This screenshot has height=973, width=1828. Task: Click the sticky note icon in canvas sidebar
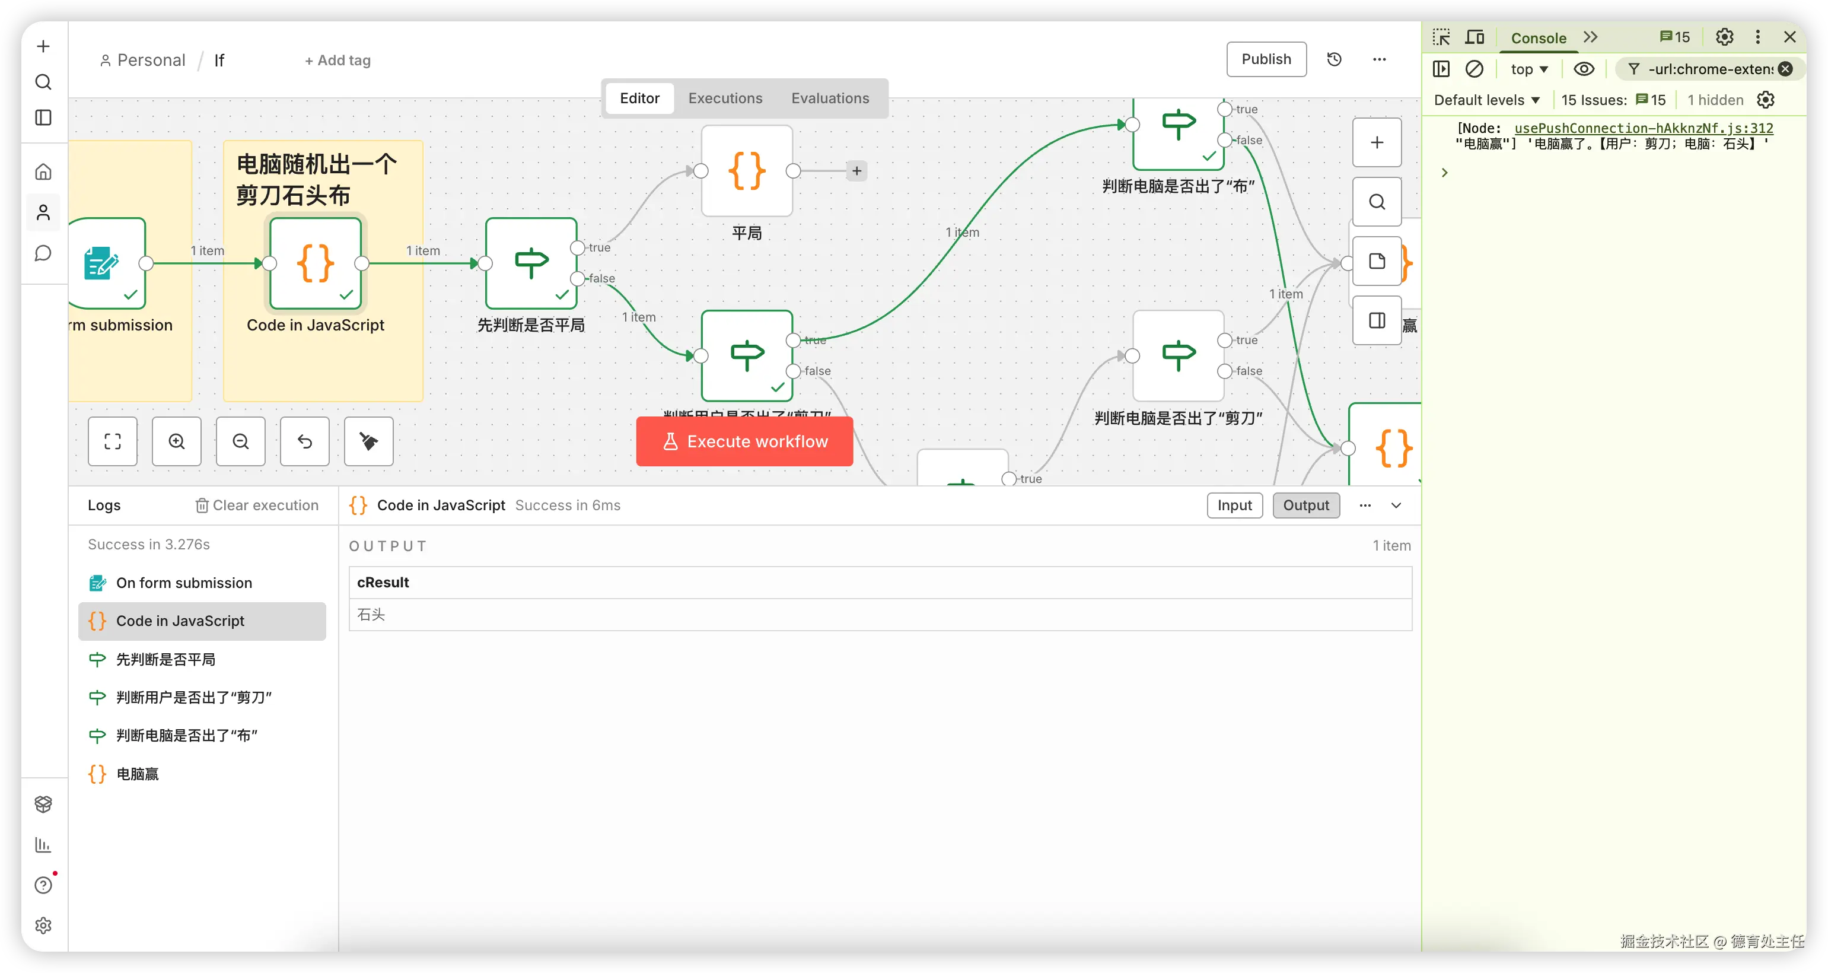pyautogui.click(x=1377, y=261)
